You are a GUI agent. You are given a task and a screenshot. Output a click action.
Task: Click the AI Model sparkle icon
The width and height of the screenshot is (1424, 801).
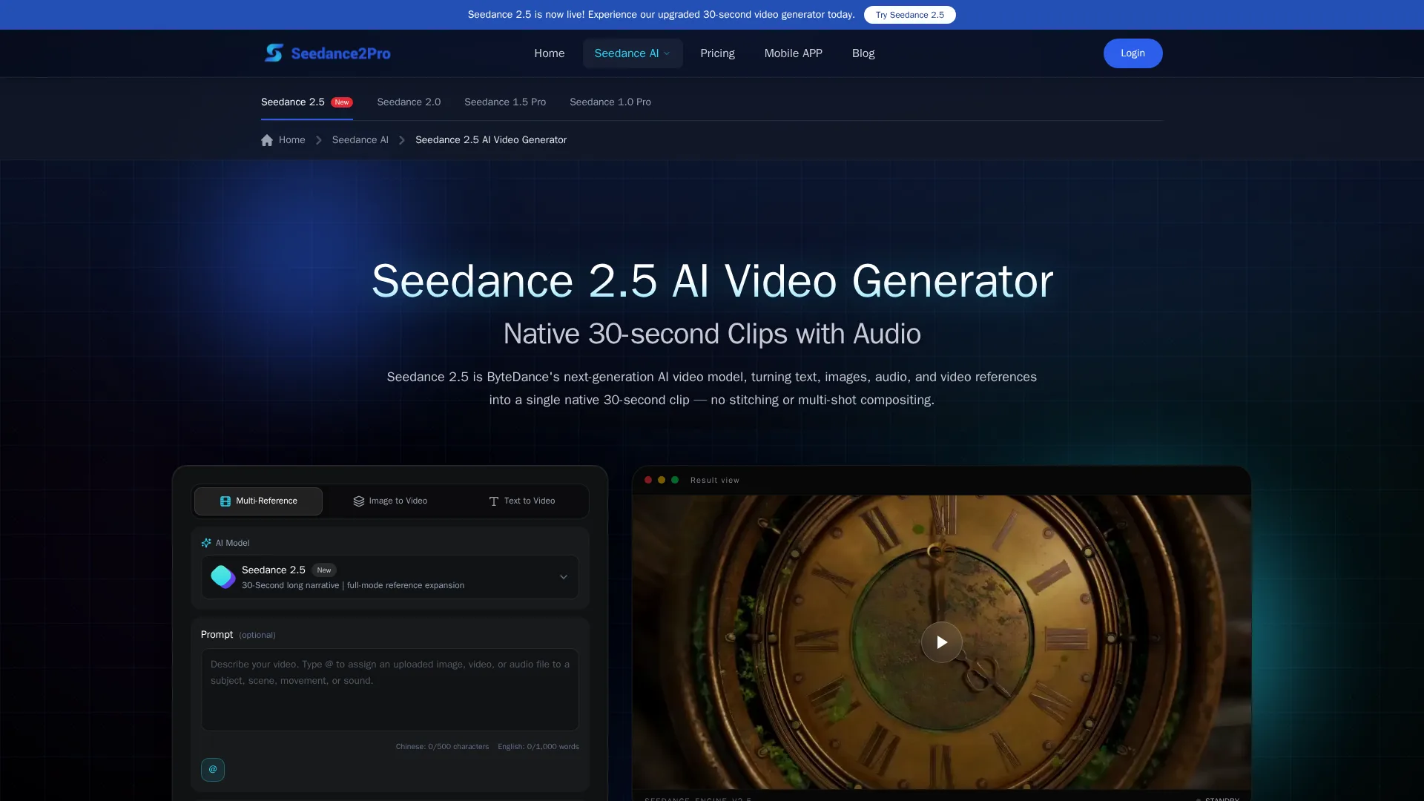click(x=206, y=543)
